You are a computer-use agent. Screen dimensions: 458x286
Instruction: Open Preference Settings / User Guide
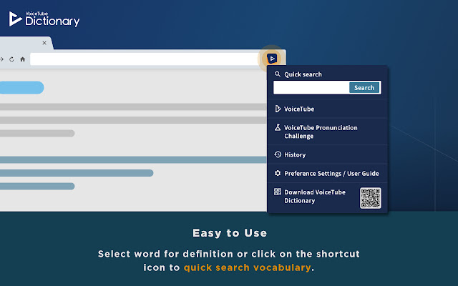point(327,173)
